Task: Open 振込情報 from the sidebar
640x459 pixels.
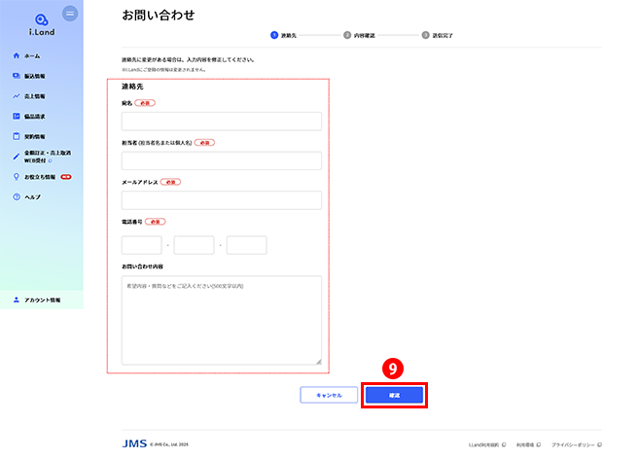Action: pyautogui.click(x=34, y=76)
